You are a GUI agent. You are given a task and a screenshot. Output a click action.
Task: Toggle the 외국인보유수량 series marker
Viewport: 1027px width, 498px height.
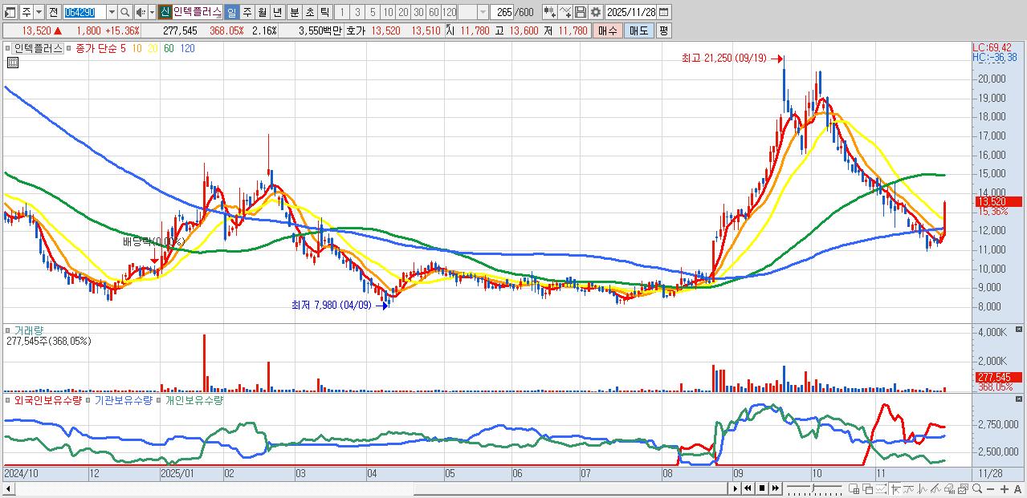point(9,399)
